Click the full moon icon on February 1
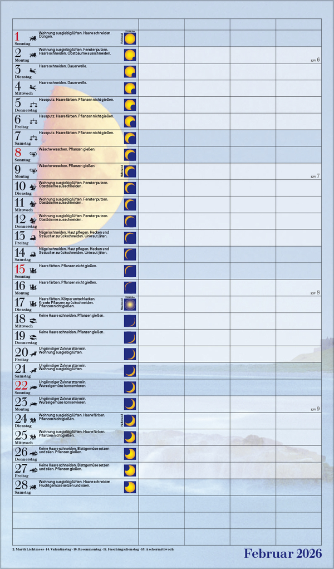 tap(130, 39)
